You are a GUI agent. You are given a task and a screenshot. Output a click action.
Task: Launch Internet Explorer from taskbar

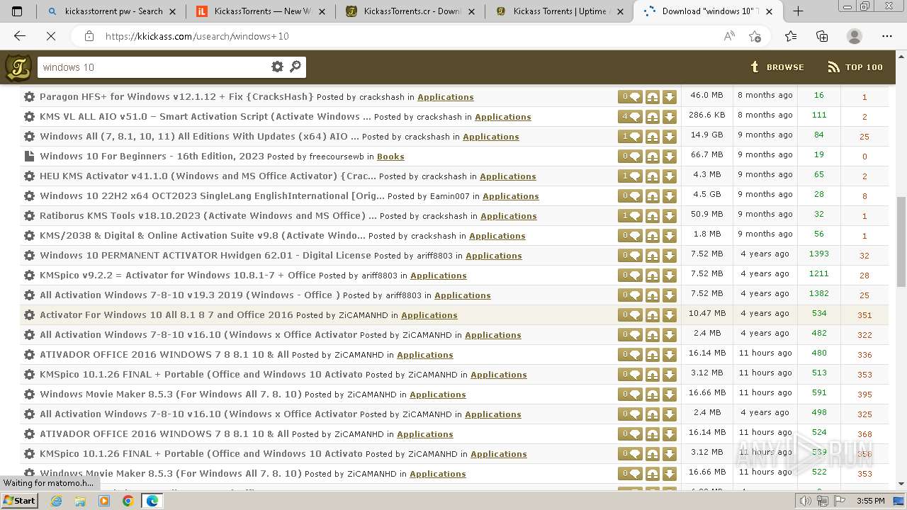click(57, 501)
